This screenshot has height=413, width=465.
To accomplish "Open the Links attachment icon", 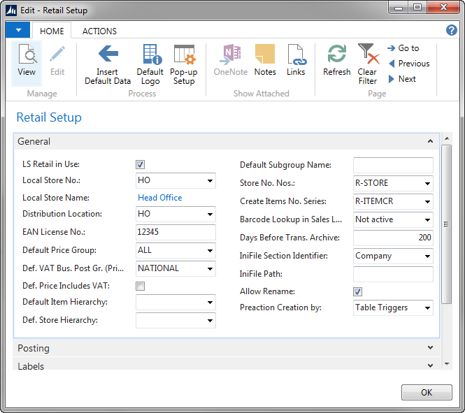I will click(x=296, y=55).
